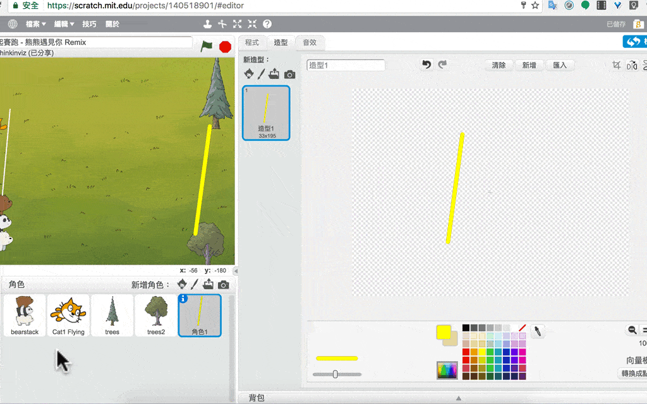Click the 匯入 button
647x404 pixels.
click(x=560, y=65)
